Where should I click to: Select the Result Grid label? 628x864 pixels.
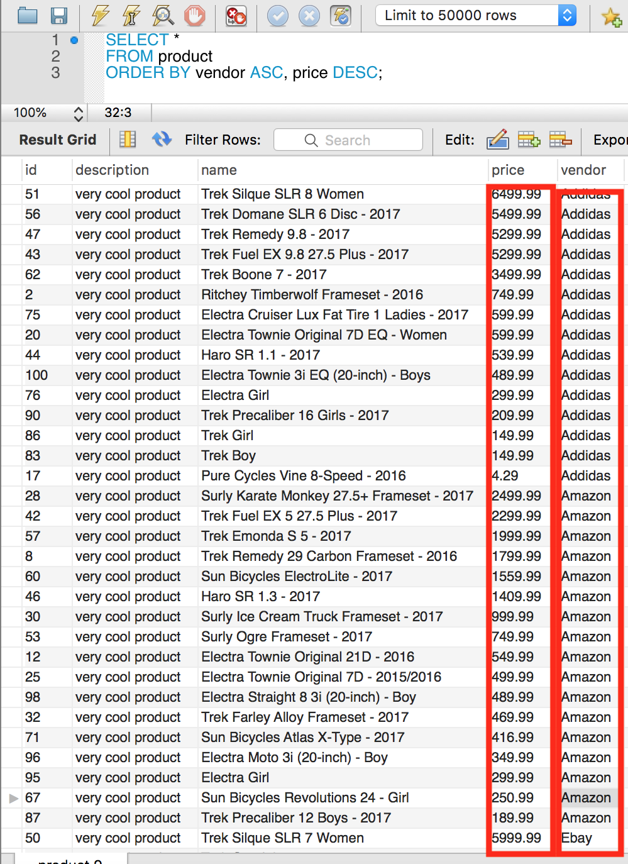[58, 140]
